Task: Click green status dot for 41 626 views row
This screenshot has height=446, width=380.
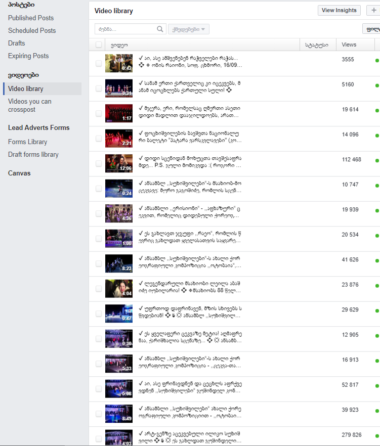Action: click(377, 260)
